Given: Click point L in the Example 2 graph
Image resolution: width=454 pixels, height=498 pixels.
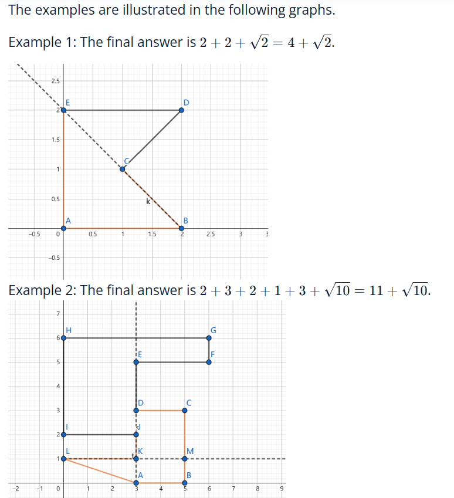Looking at the screenshot, I should click(63, 459).
